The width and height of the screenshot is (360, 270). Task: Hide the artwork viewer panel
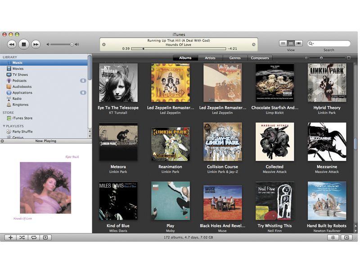[45, 238]
